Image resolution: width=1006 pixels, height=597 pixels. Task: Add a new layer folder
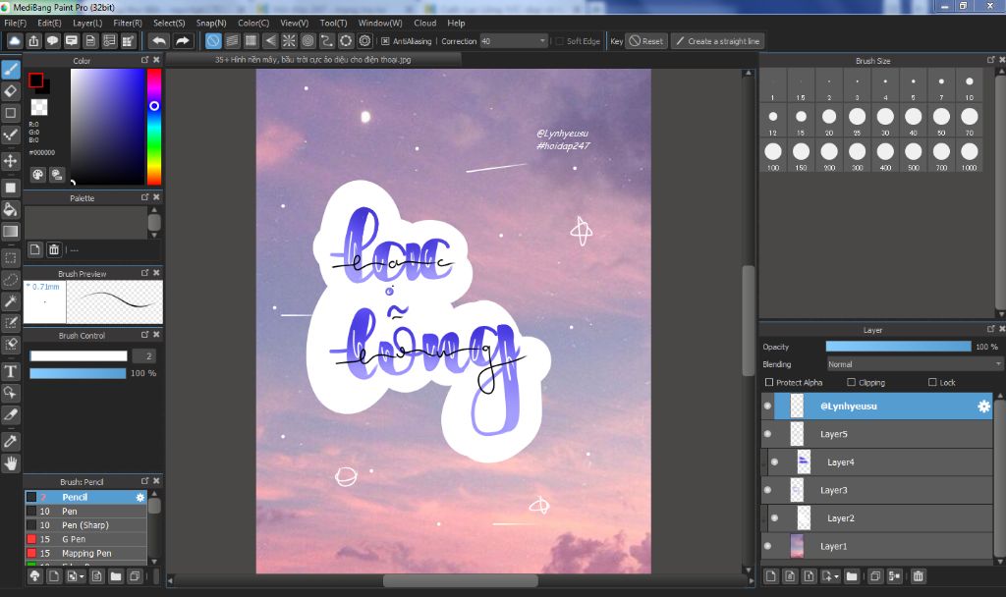[x=852, y=576]
